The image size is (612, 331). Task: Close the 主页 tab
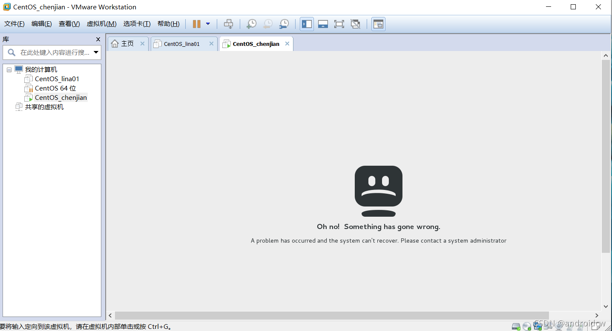point(143,44)
